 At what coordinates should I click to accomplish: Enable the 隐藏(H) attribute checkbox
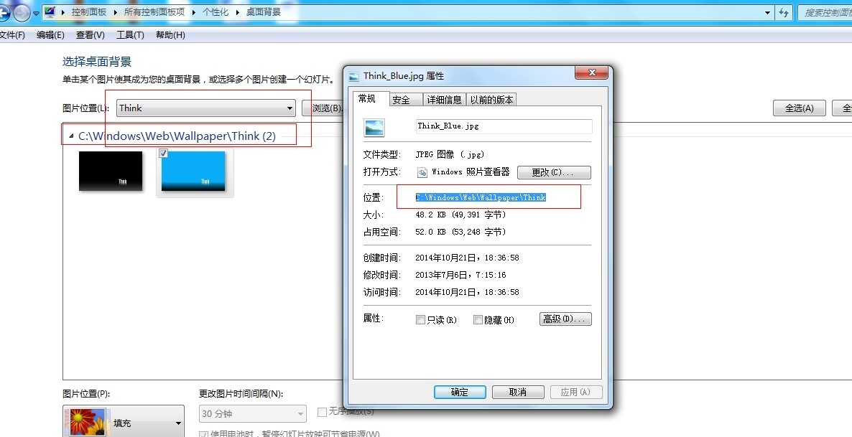click(478, 320)
